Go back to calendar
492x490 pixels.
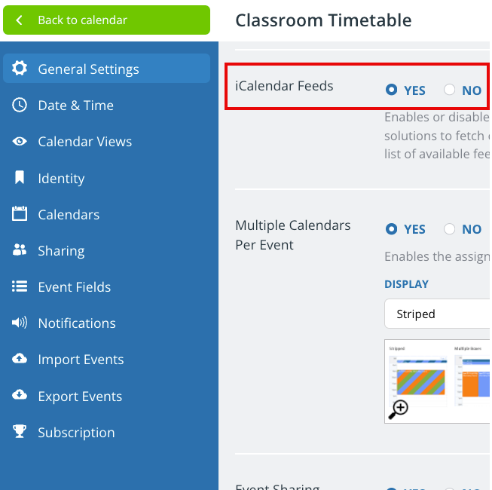coord(107,20)
